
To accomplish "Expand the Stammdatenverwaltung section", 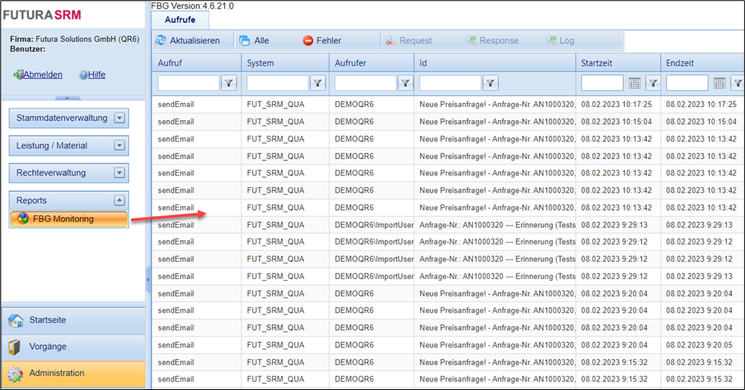I will tap(120, 118).
